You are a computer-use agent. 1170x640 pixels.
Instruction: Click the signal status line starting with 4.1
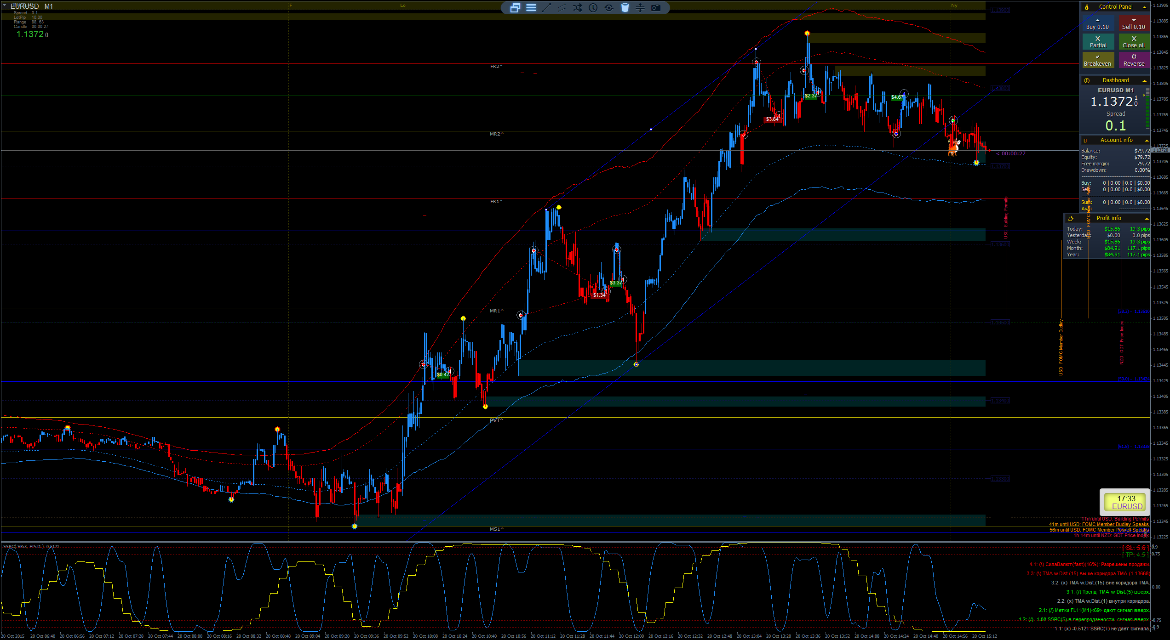[1089, 565]
